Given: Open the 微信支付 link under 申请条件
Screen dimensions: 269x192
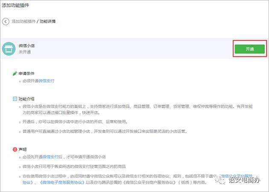Looking at the screenshot, I should pyautogui.click(x=46, y=81).
